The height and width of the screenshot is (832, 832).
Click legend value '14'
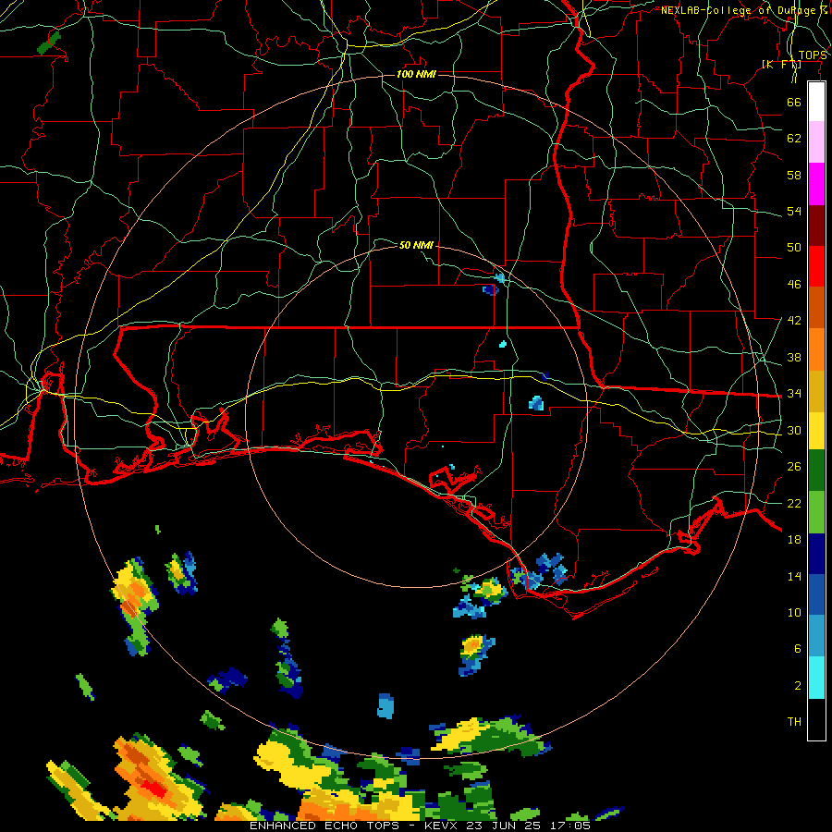click(x=794, y=576)
